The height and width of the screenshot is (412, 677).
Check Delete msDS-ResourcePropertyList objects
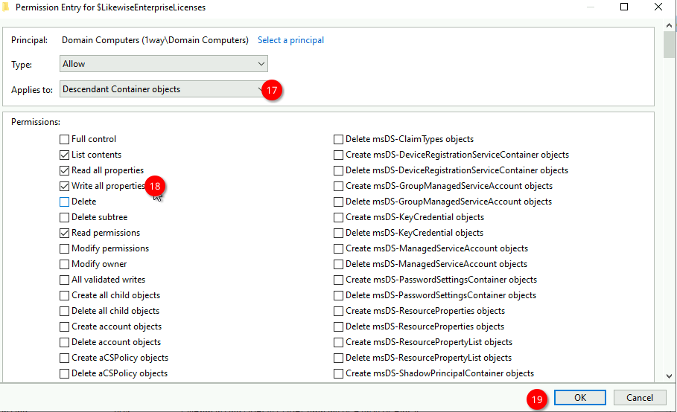[338, 358]
